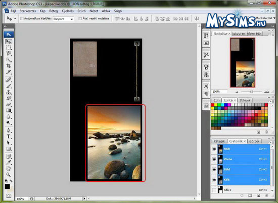Collapse the right panel dock double-arrow
This screenshot has width=278, height=203.
pyautogui.click(x=272, y=26)
